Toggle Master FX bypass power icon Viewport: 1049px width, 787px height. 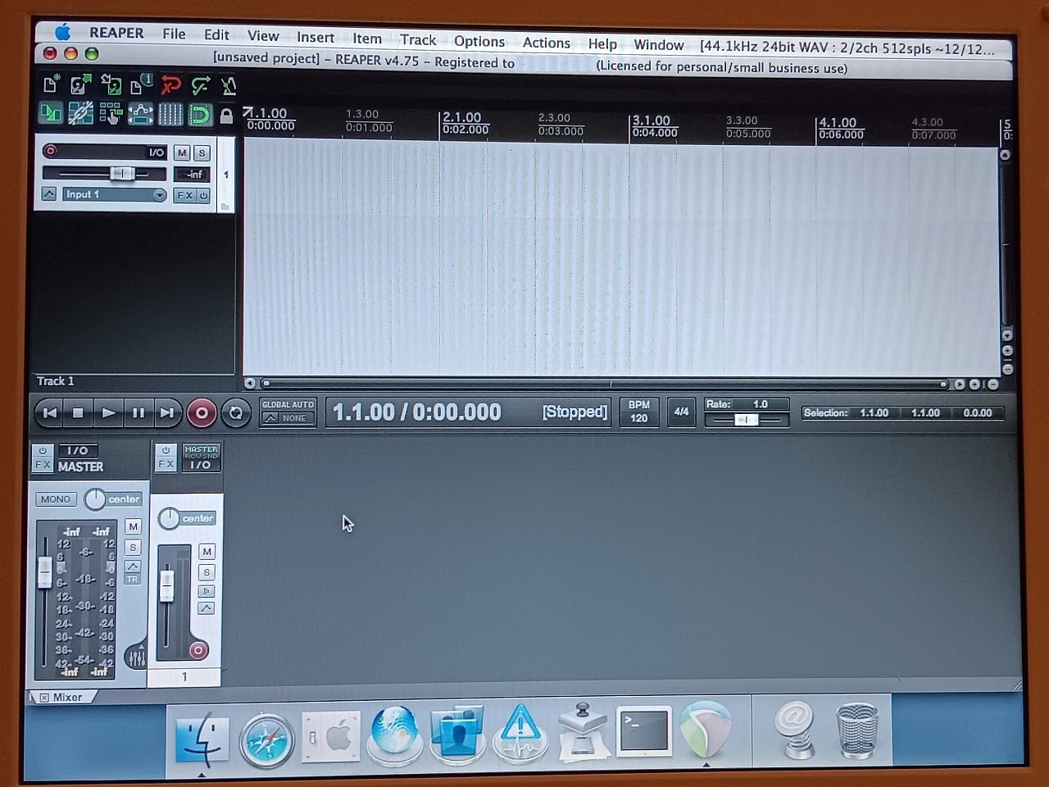click(43, 451)
